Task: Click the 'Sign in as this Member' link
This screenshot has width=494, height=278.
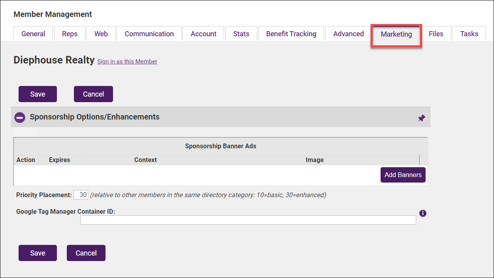Action: [x=127, y=62]
